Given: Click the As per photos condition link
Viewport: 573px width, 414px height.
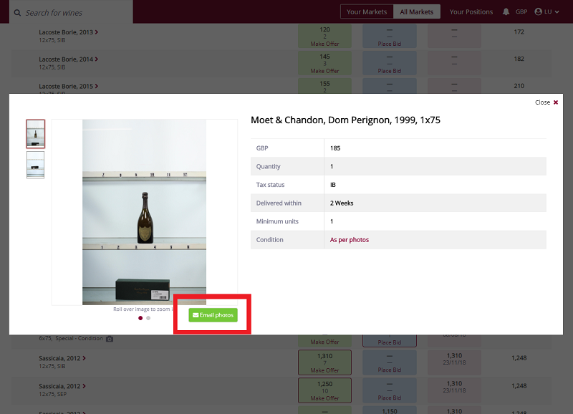Looking at the screenshot, I should 350,240.
